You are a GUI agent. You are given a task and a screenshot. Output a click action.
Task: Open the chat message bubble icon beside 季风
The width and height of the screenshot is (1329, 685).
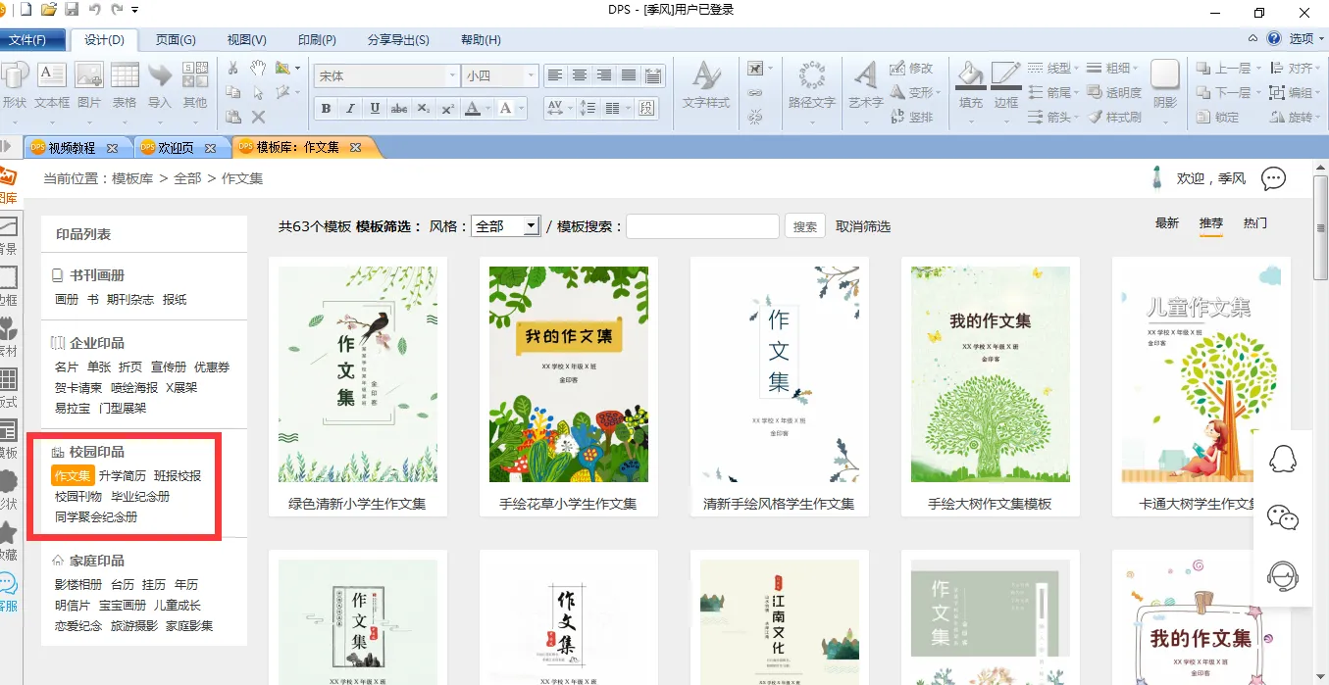pos(1273,178)
